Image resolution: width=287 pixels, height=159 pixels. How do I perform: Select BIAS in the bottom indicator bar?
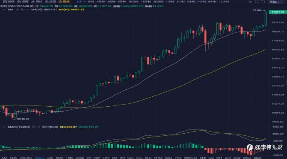click(258, 157)
